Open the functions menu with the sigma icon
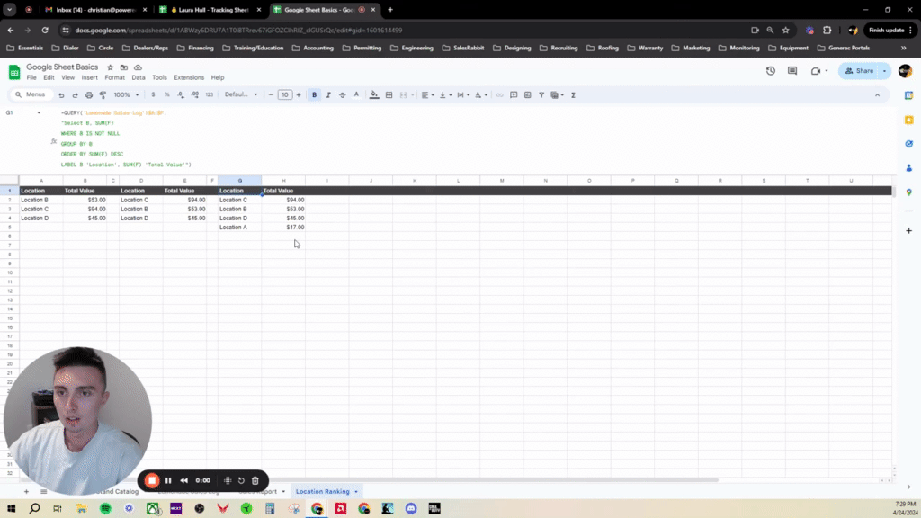The height and width of the screenshot is (518, 921). coord(573,94)
